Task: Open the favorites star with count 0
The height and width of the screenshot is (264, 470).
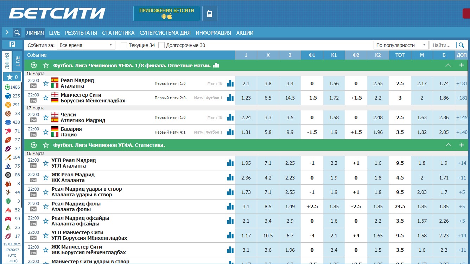Action: [x=12, y=77]
